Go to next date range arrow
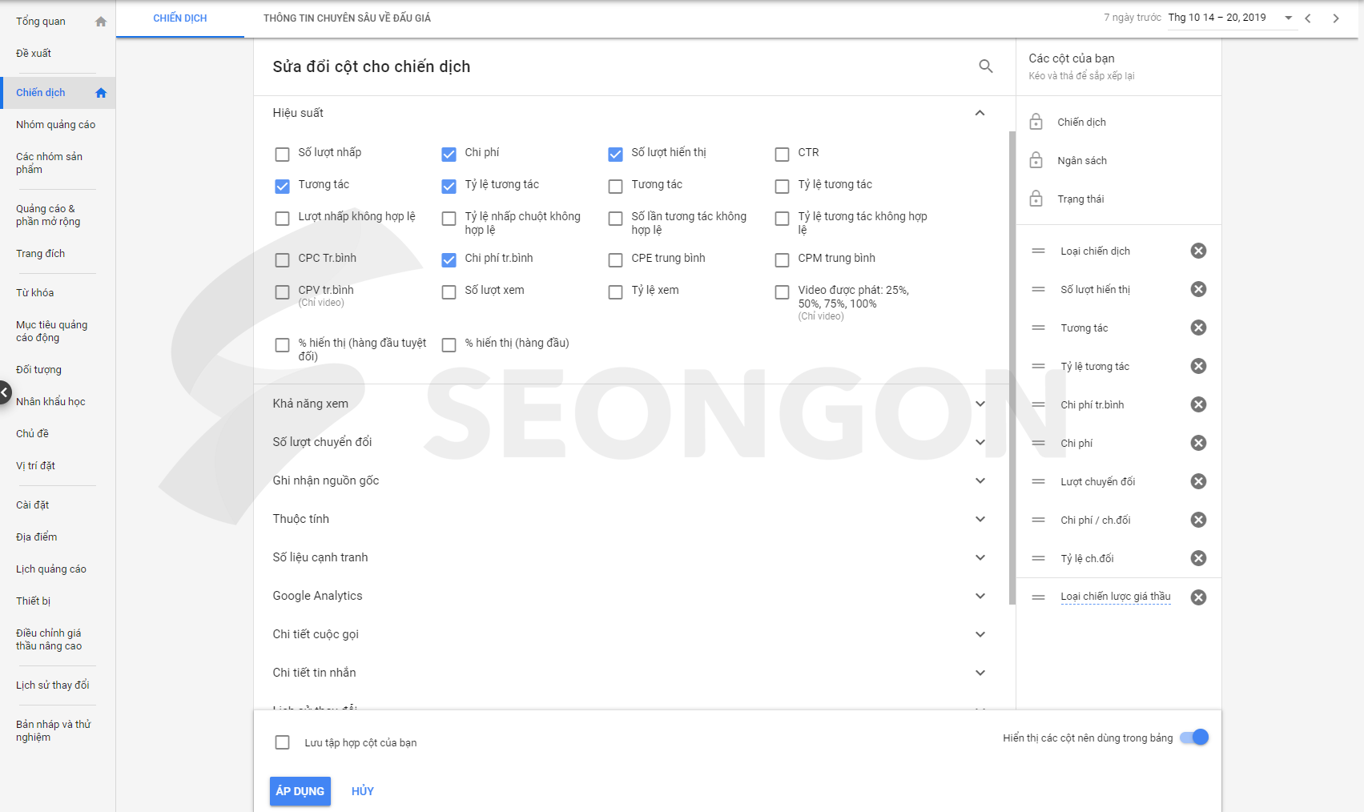 1336,18
